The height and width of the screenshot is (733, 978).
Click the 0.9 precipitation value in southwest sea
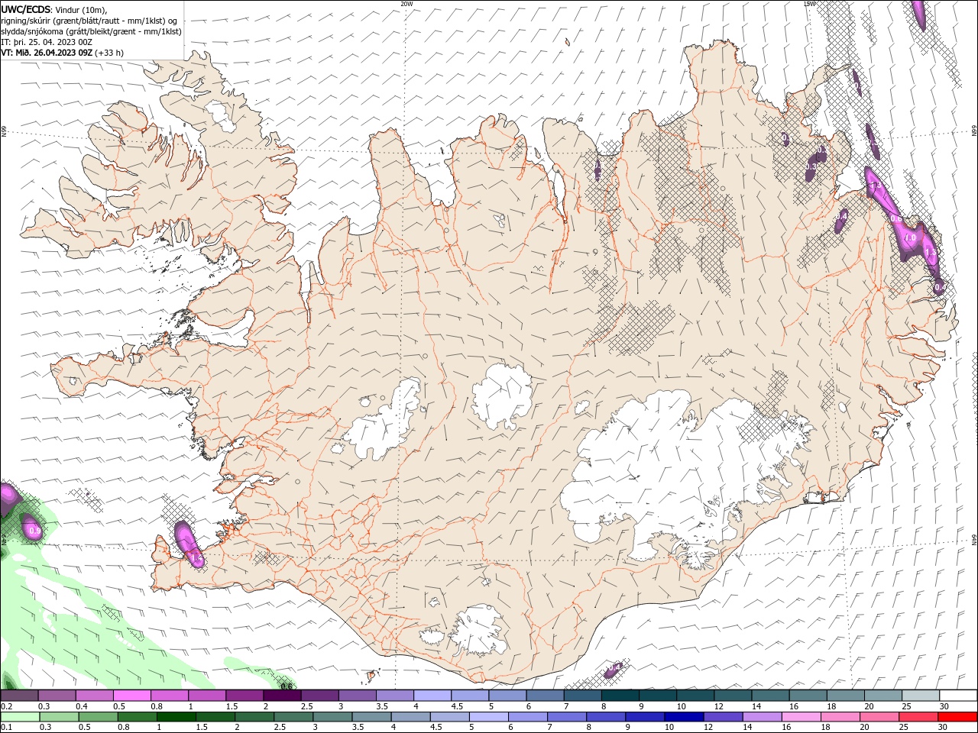click(34, 531)
